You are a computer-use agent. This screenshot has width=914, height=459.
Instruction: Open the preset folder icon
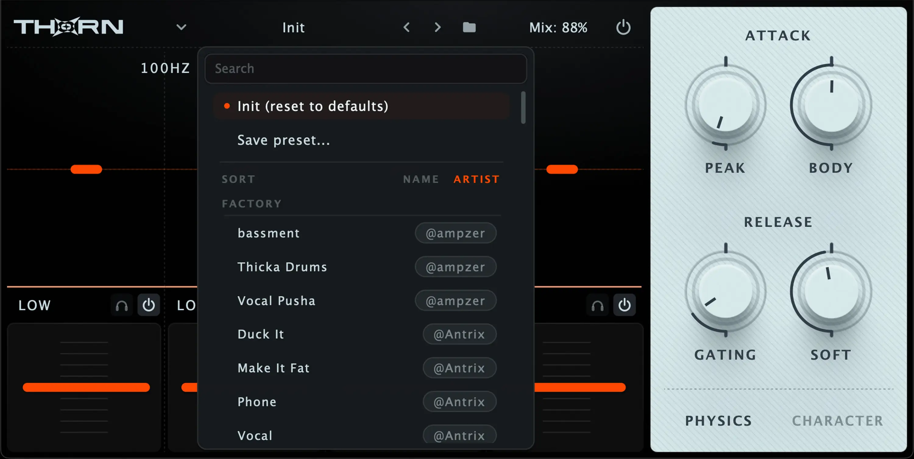tap(469, 27)
